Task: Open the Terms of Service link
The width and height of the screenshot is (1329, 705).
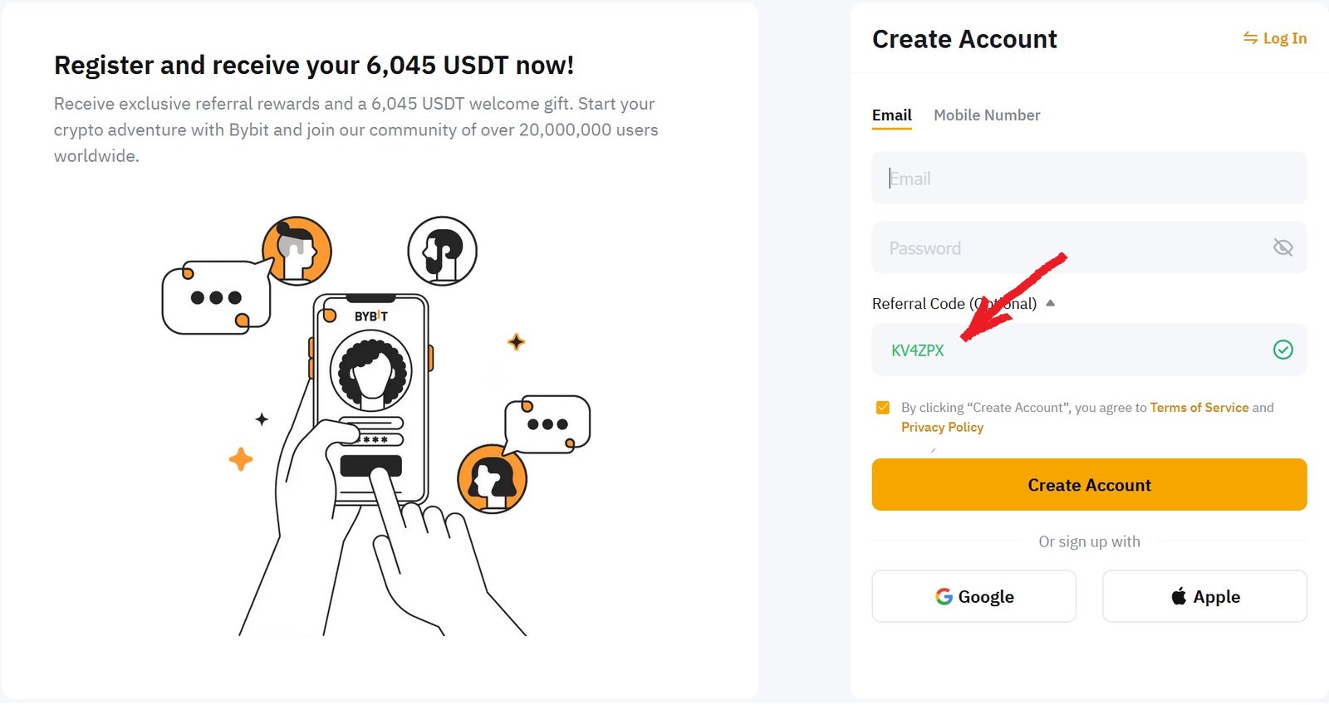Action: [1199, 408]
